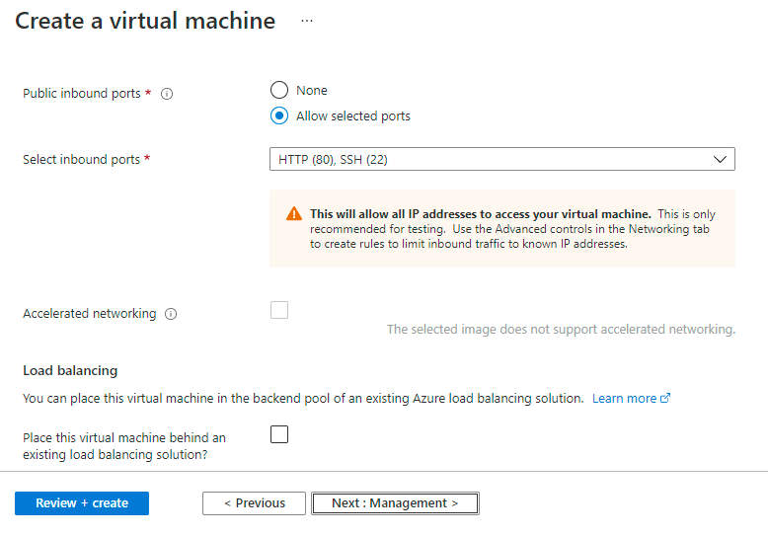Toggle the Accelerated networking checkbox

pyautogui.click(x=279, y=310)
